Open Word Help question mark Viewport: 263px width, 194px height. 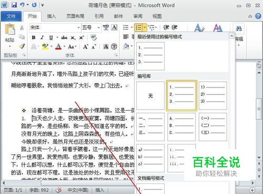(258, 16)
